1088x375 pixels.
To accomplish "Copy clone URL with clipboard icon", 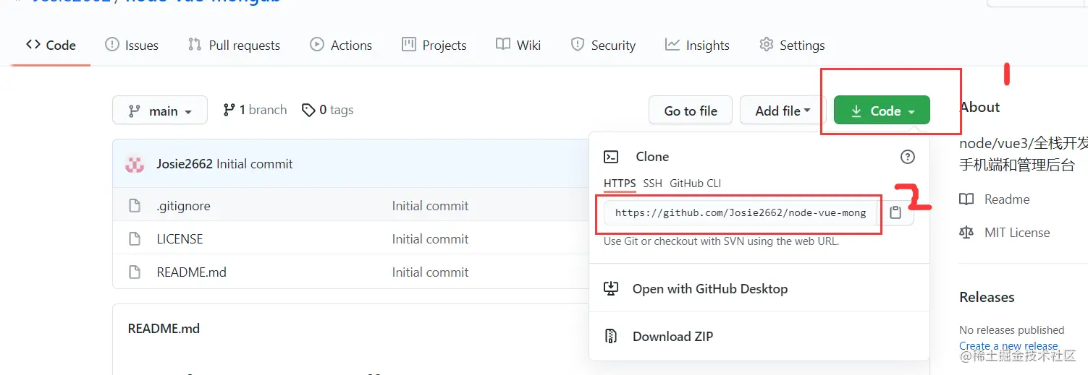I will pyautogui.click(x=896, y=212).
